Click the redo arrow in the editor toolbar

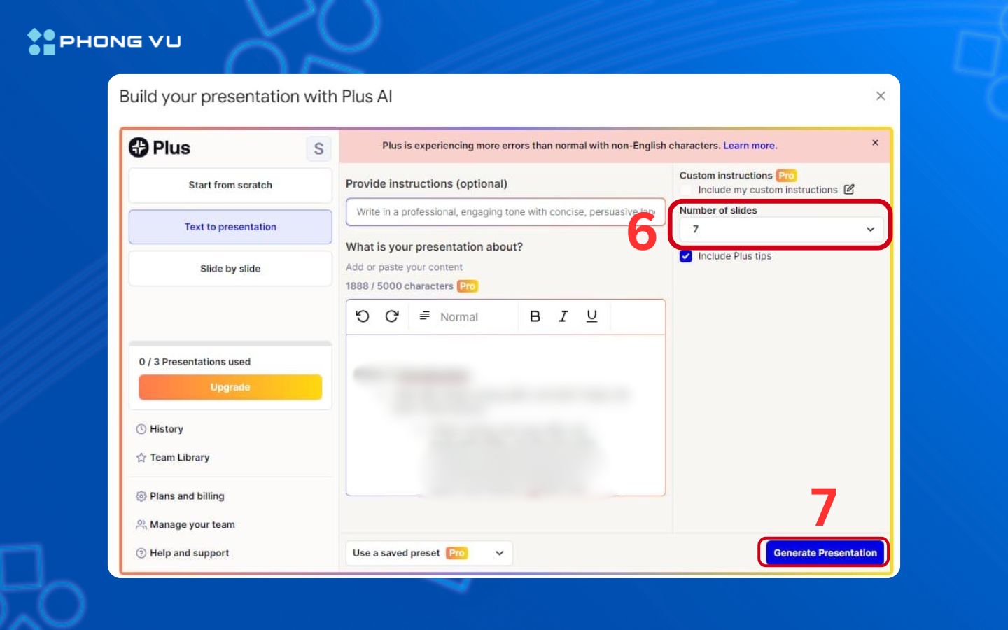pyautogui.click(x=392, y=316)
